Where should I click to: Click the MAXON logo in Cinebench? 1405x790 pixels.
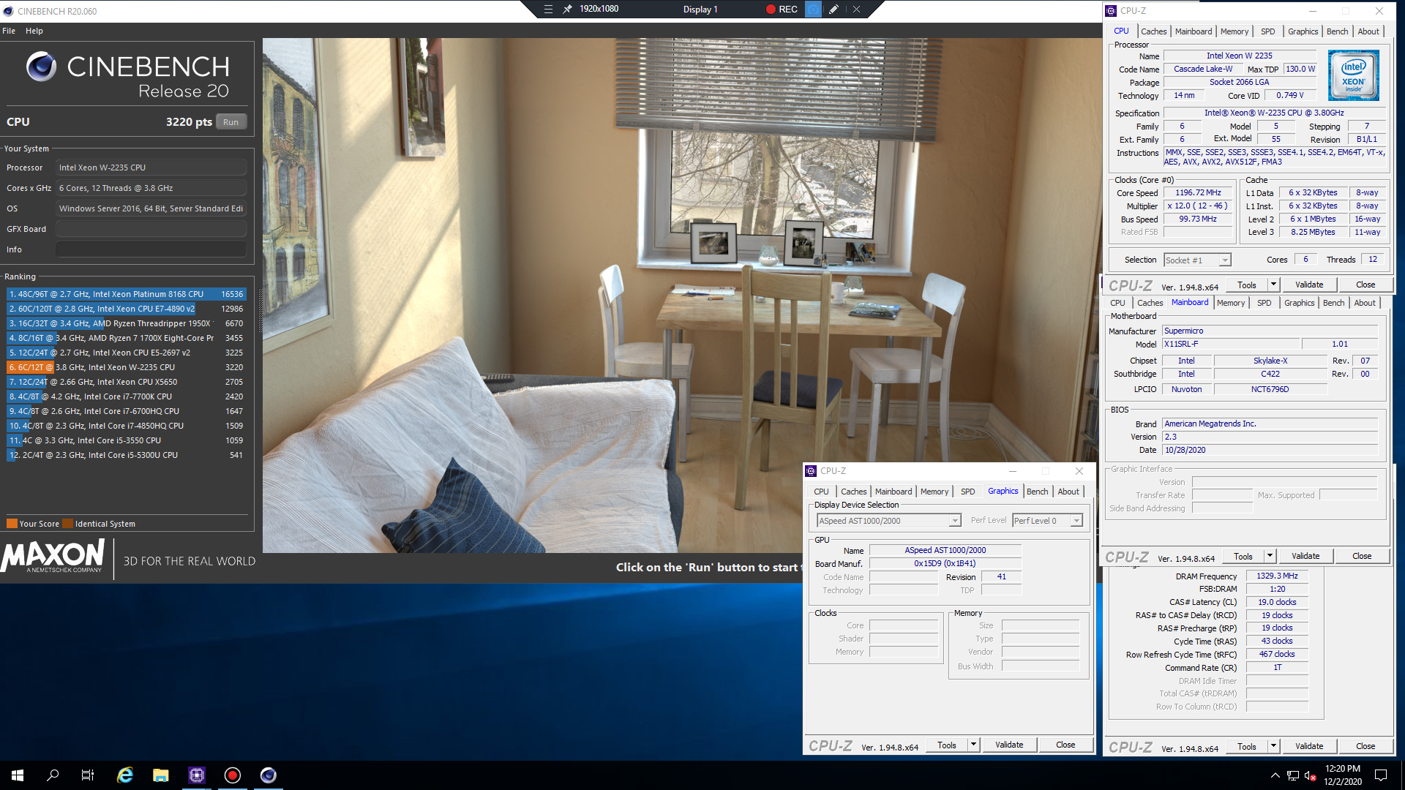coord(54,557)
